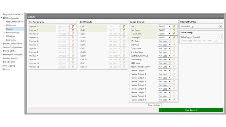Open the Fan output assignment dropdown
The width and height of the screenshot is (226, 127).
coord(164,27)
